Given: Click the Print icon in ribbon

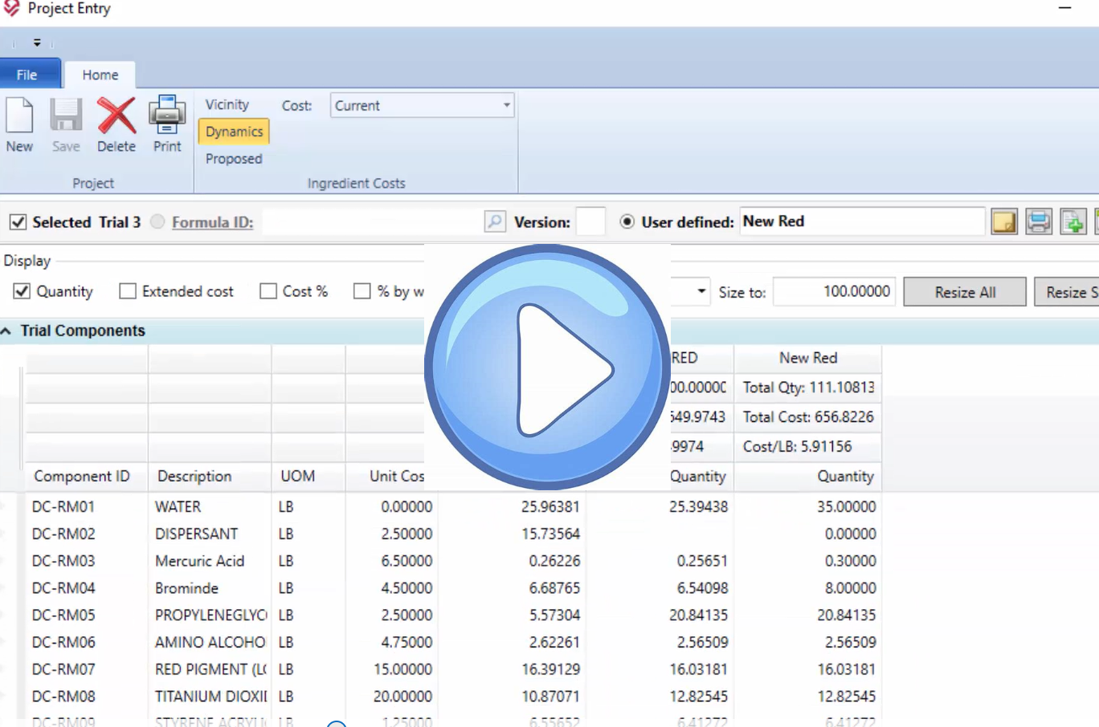Looking at the screenshot, I should click(x=167, y=115).
